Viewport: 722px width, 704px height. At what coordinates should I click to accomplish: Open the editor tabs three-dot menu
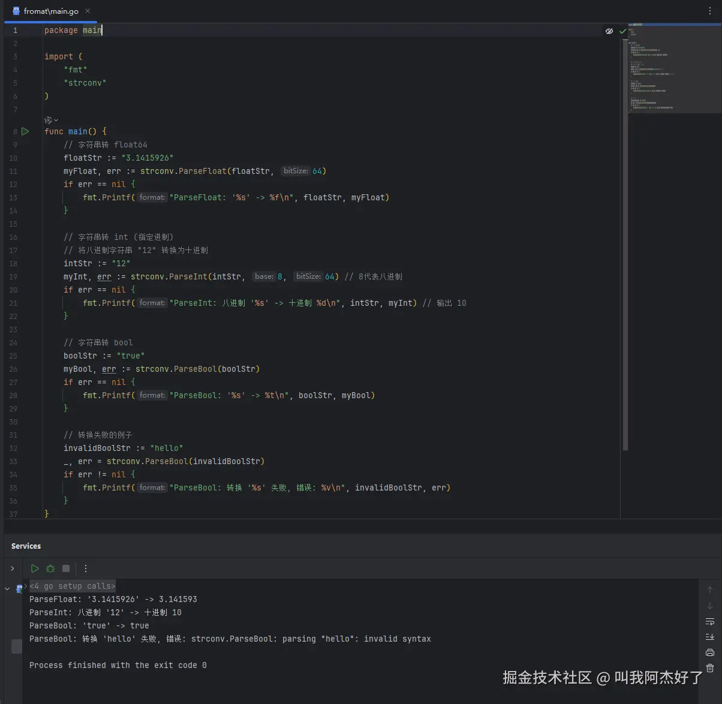point(711,11)
